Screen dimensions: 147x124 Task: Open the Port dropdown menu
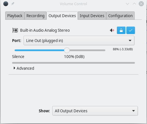tap(79, 41)
